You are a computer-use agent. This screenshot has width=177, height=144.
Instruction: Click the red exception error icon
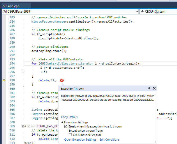[x=62, y=81]
